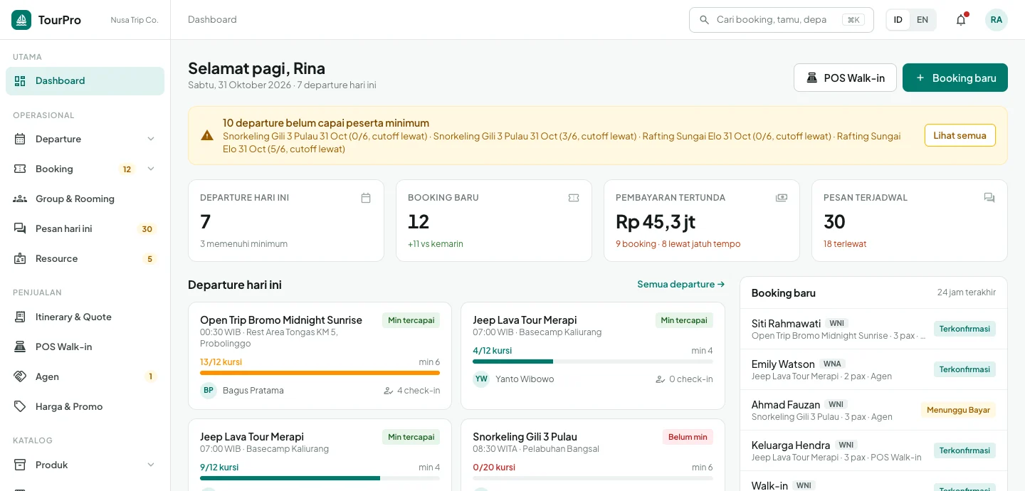Click the Departure calendar icon in sidebar
Screen dimensions: 1025x491
[20, 139]
